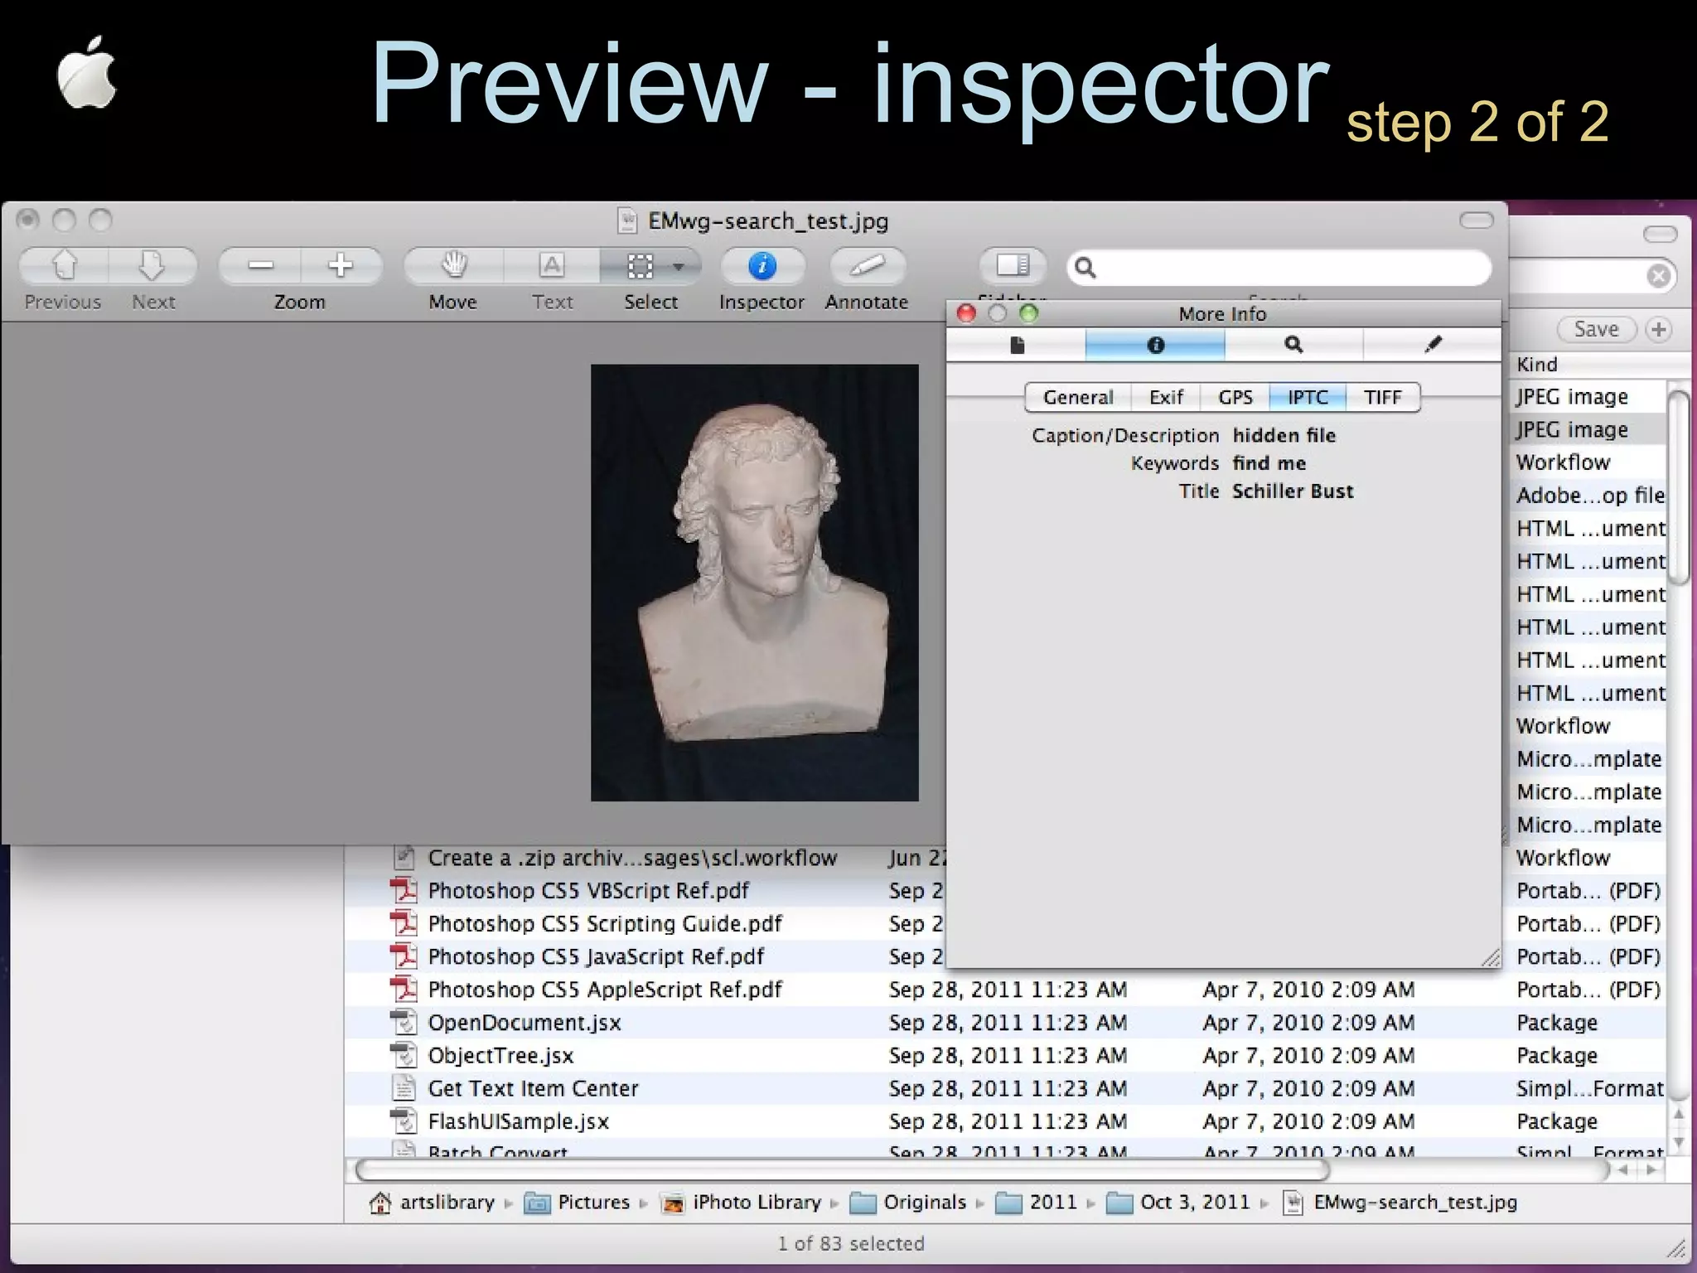Clear the Finder search field
Screen dimensions: 1697x1273
1659,276
